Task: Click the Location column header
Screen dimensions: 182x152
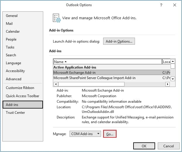Action: pos(166,62)
